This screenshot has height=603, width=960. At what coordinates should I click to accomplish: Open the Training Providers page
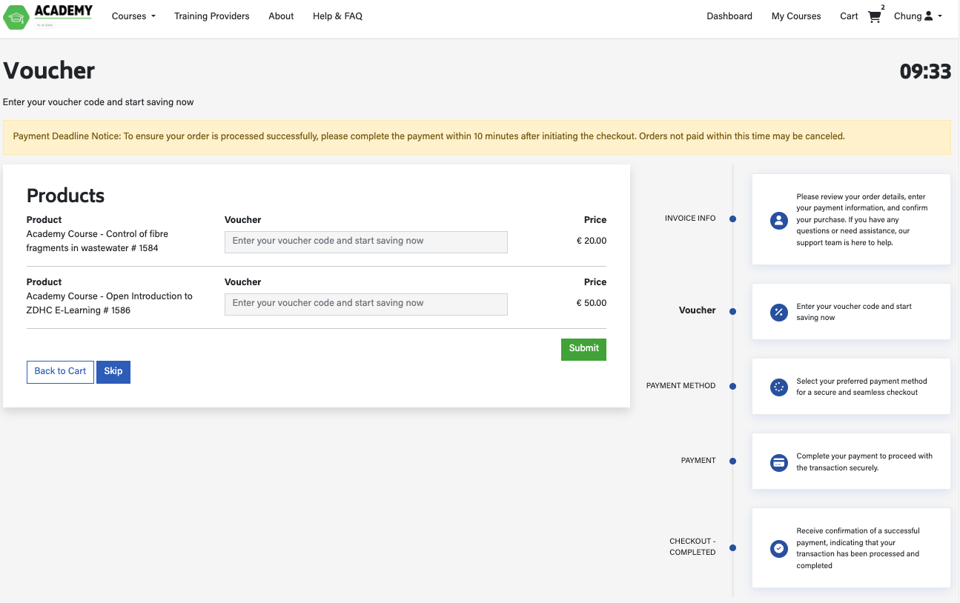[x=212, y=16]
